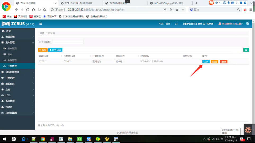Screen dimensions: 255x143
Task: Click the browser reload icon
Action: 28,10
